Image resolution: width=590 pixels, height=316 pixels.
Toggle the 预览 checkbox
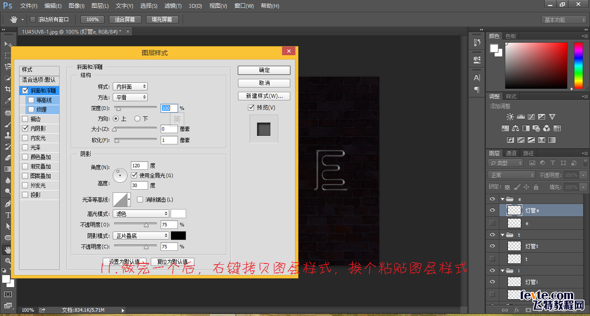[251, 107]
